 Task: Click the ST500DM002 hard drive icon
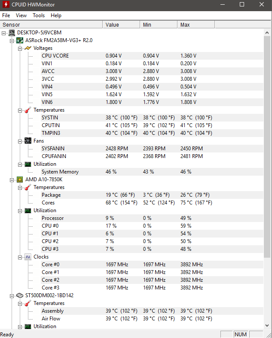20,295
